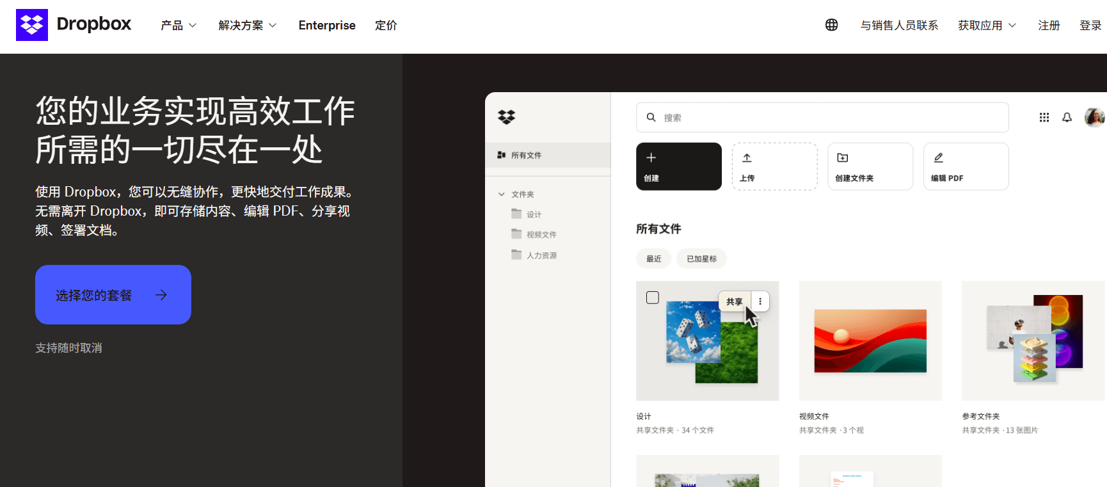Click the new folder icon on 创建文件夹
The width and height of the screenshot is (1107, 487).
(842, 157)
